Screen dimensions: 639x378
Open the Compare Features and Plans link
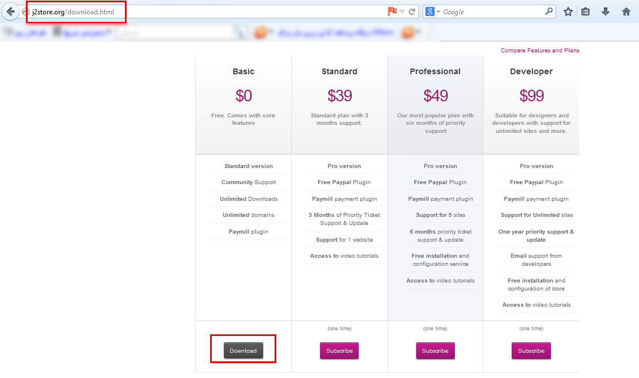pyautogui.click(x=539, y=51)
